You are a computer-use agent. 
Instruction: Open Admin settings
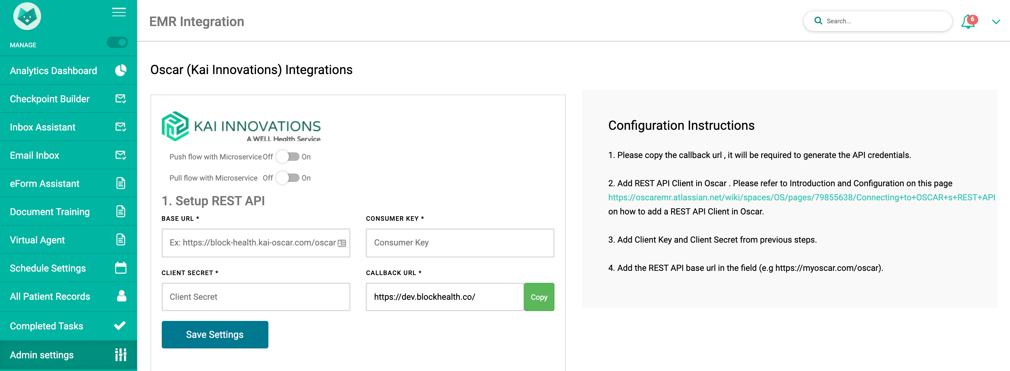point(69,354)
